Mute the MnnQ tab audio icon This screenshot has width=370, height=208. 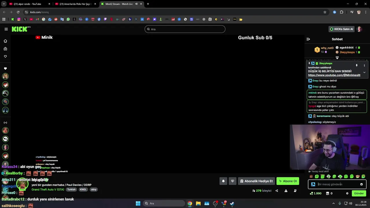click(136, 4)
